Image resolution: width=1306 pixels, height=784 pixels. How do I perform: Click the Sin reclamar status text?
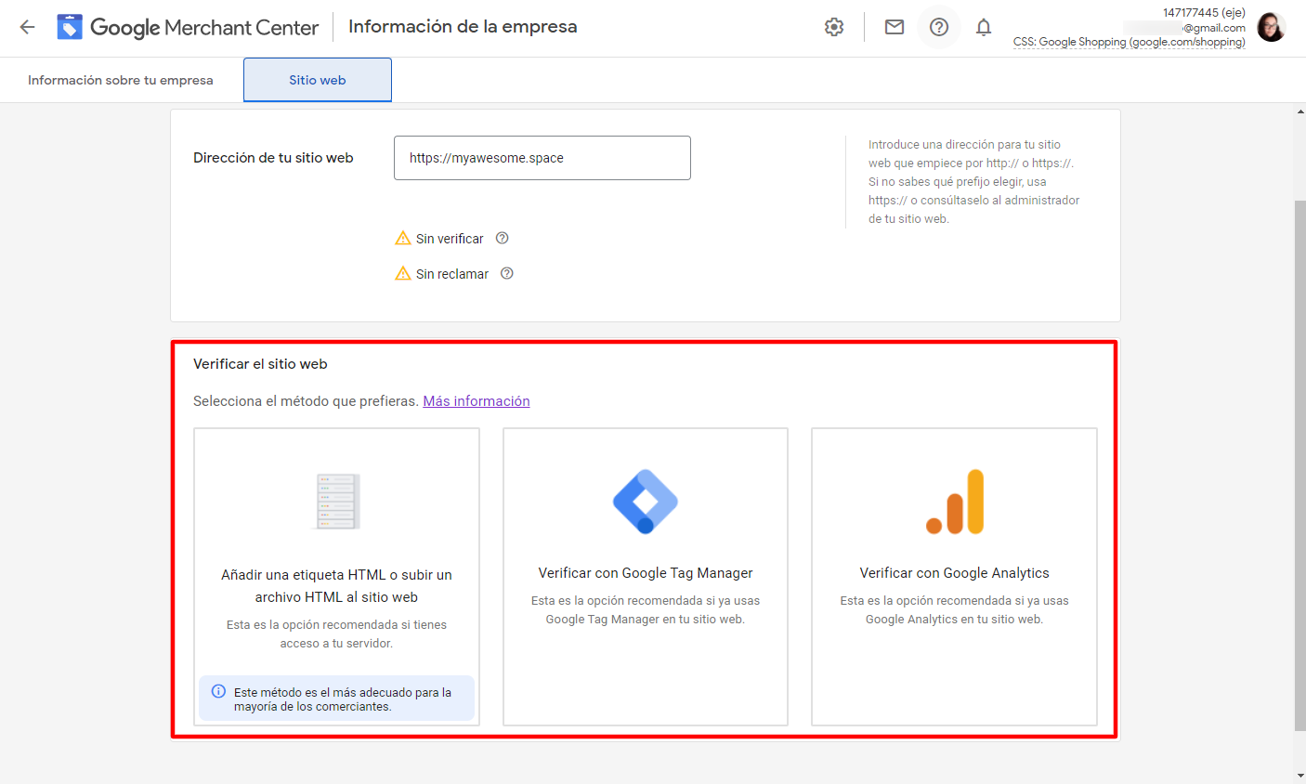point(452,274)
